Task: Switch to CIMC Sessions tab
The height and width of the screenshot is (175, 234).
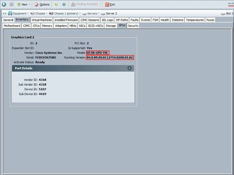Action: 90,20
